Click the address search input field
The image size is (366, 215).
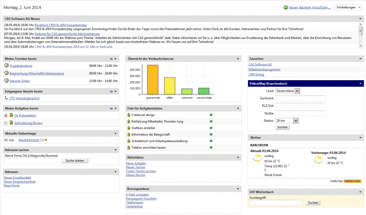31,161
